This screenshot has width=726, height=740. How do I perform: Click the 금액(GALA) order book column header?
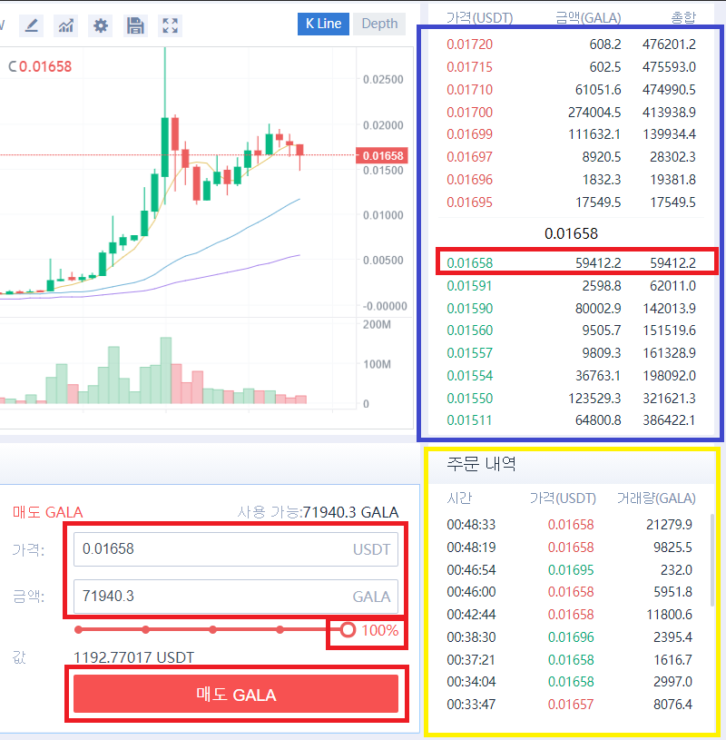coord(588,18)
